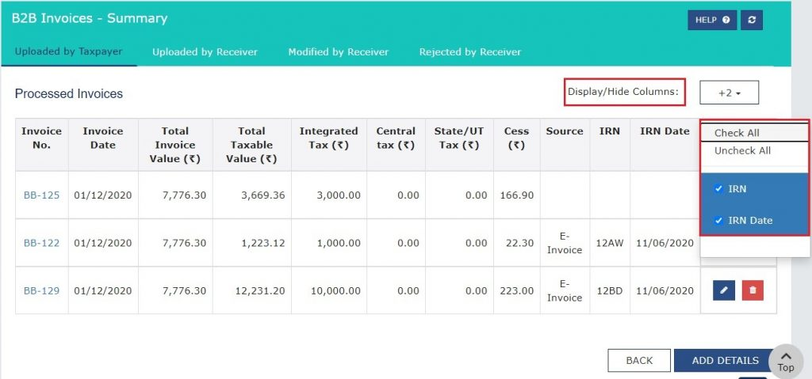The image size is (812, 379).
Task: Click the red trash delete icon for BB-129
Action: [753, 290]
